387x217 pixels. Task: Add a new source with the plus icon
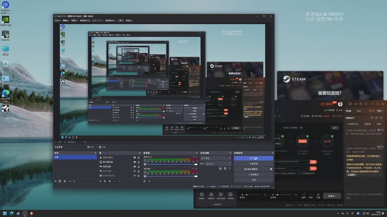tap(100, 181)
